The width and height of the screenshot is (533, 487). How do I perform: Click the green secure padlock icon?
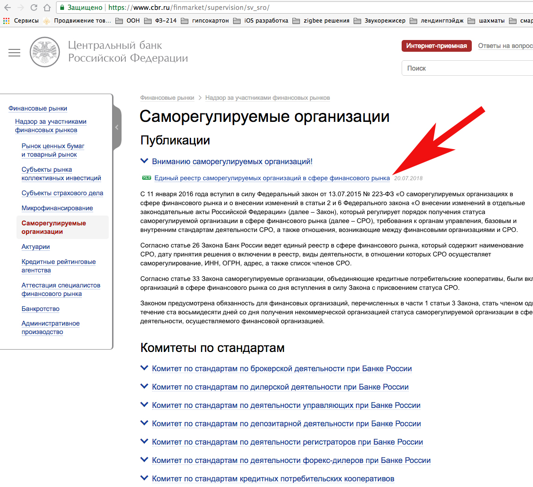[x=62, y=7]
